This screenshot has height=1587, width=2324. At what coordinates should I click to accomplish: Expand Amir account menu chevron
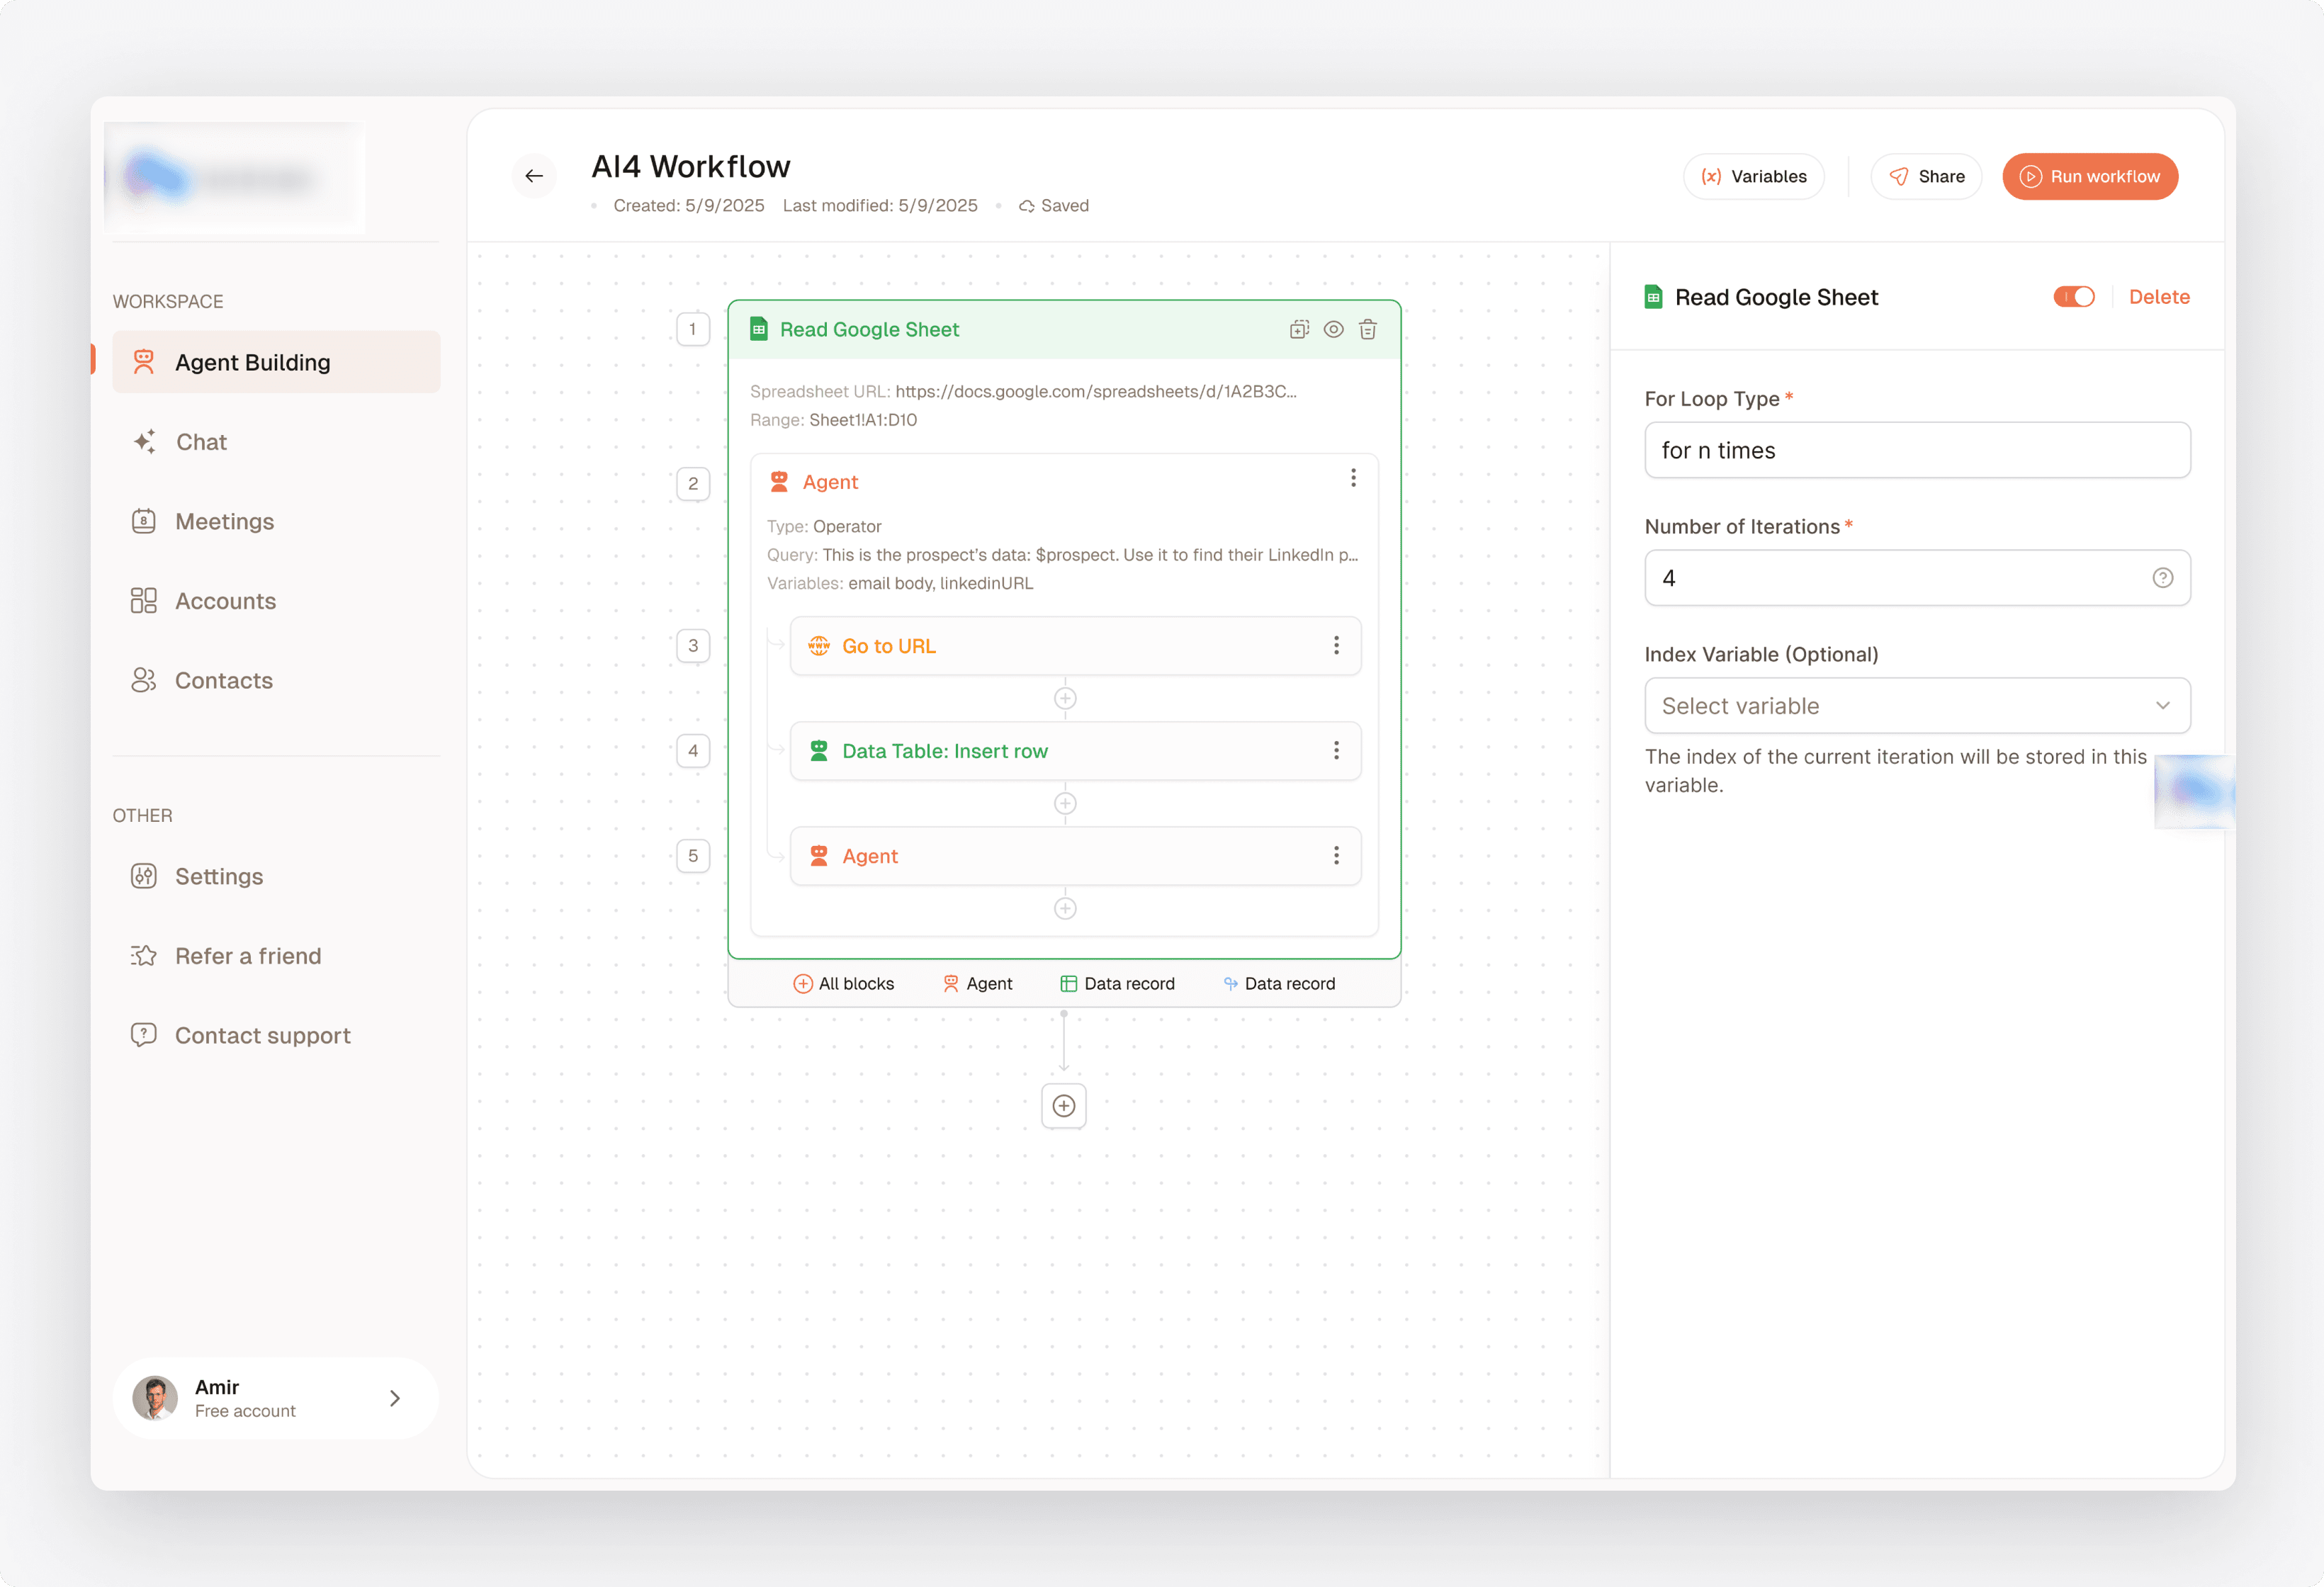tap(395, 1398)
